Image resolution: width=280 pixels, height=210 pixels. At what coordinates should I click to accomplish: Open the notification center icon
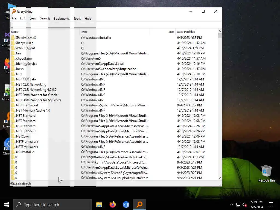click(x=271, y=205)
